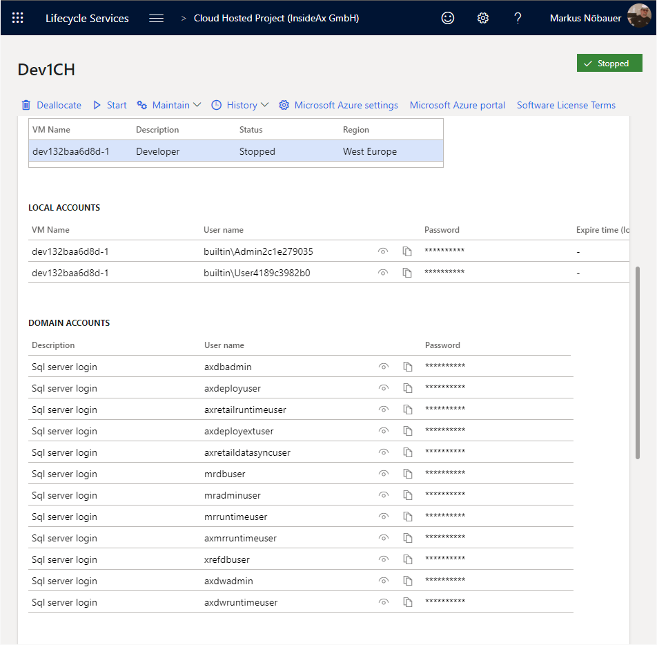Copy the axdbadmin password to clipboard
This screenshot has height=645, width=657.
click(407, 367)
